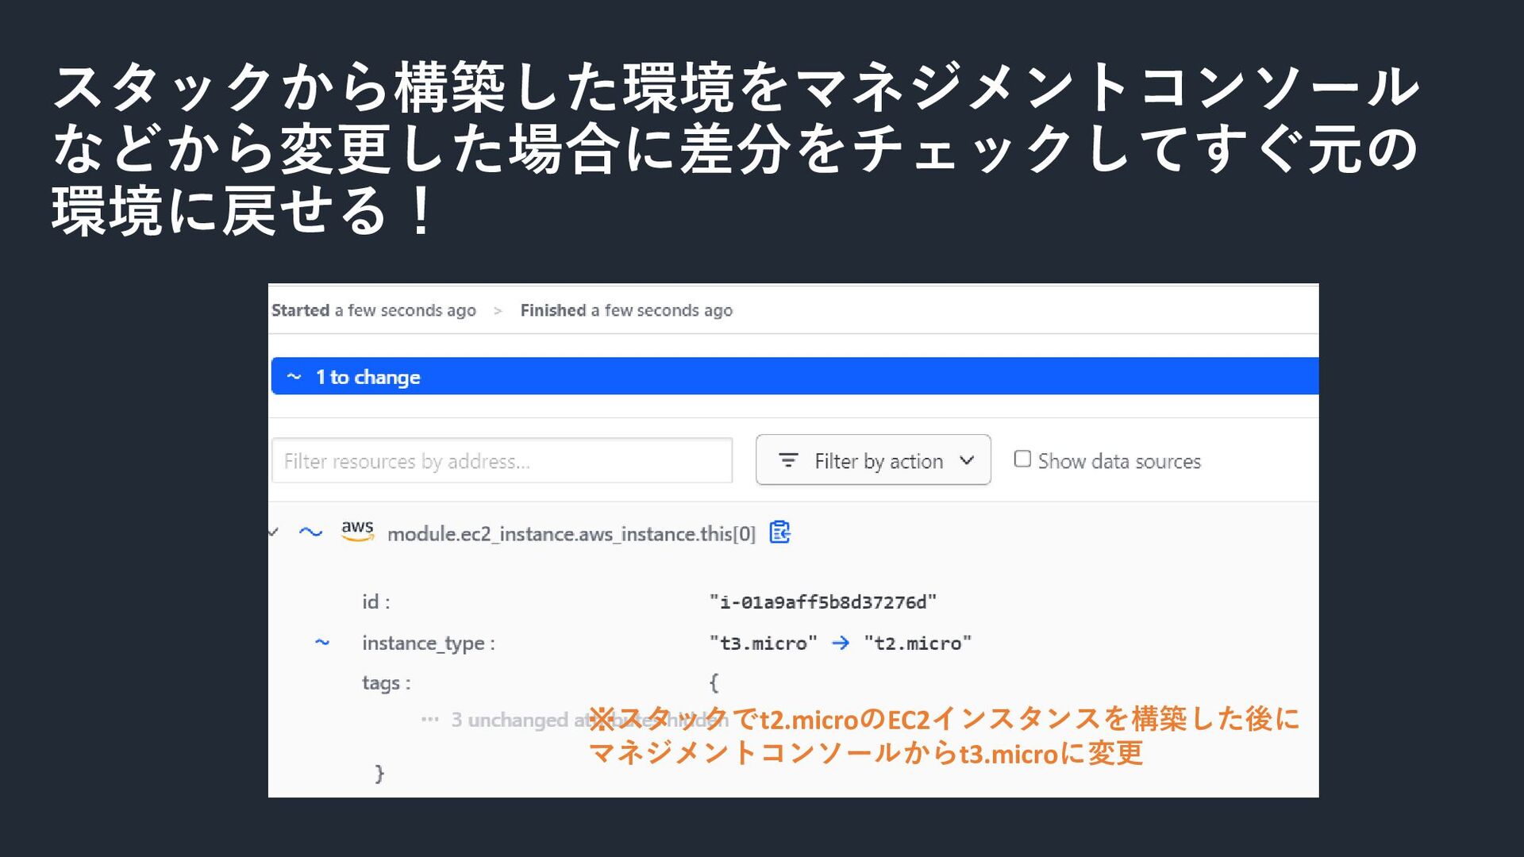The image size is (1524, 857).
Task: Click the chevron arrow of Filter by action
Action: click(x=966, y=460)
